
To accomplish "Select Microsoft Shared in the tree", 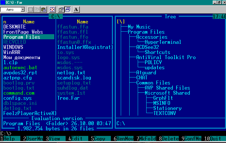I will point(167,93).
